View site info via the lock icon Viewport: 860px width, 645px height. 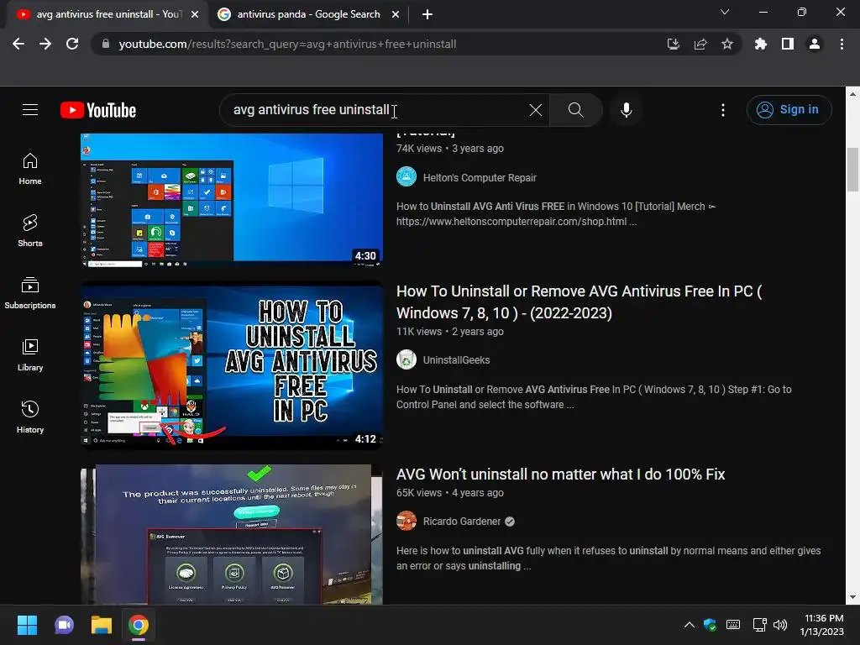pos(106,44)
